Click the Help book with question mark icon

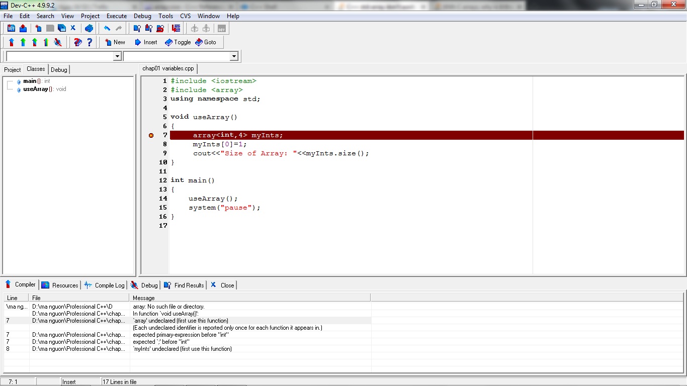coord(77,42)
